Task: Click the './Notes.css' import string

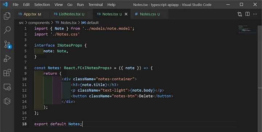Action: 65,34
